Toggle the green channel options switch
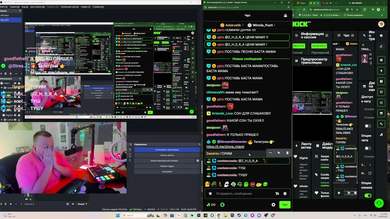The height and width of the screenshot is (219, 390). pyautogui.click(x=368, y=196)
